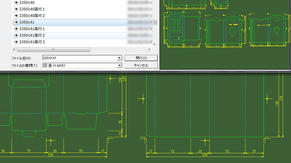Screen dimensions: 291x163
Task: Click the icon beside 3350141面付2
Action: 16,35
